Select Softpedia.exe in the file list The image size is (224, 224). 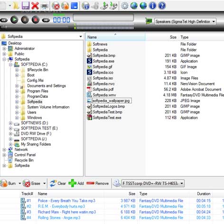103,61
